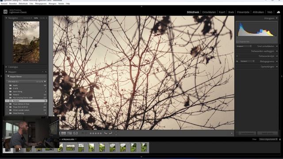Expand the Trefwoorden vastleggen panel

tap(277, 51)
